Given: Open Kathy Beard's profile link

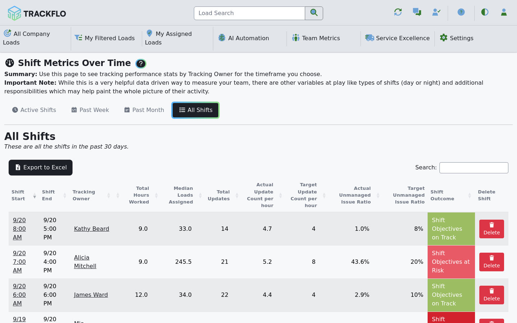Looking at the screenshot, I should point(92,229).
